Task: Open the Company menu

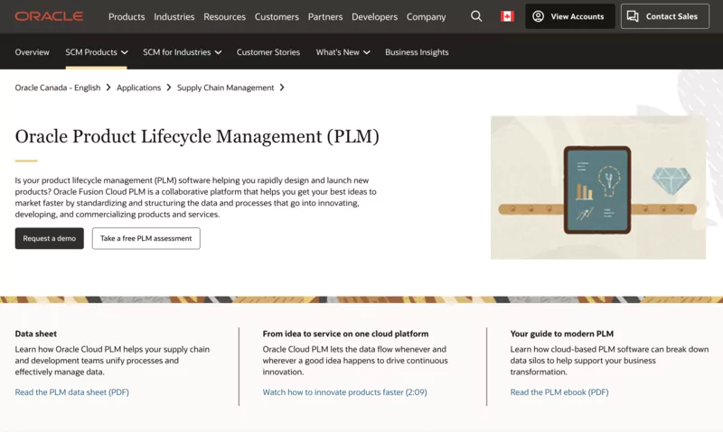Action: pyautogui.click(x=426, y=16)
